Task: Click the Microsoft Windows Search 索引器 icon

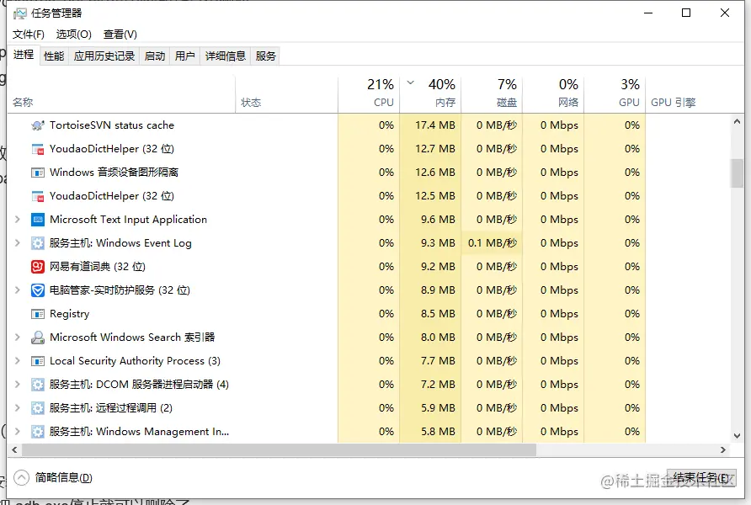Action: click(38, 338)
